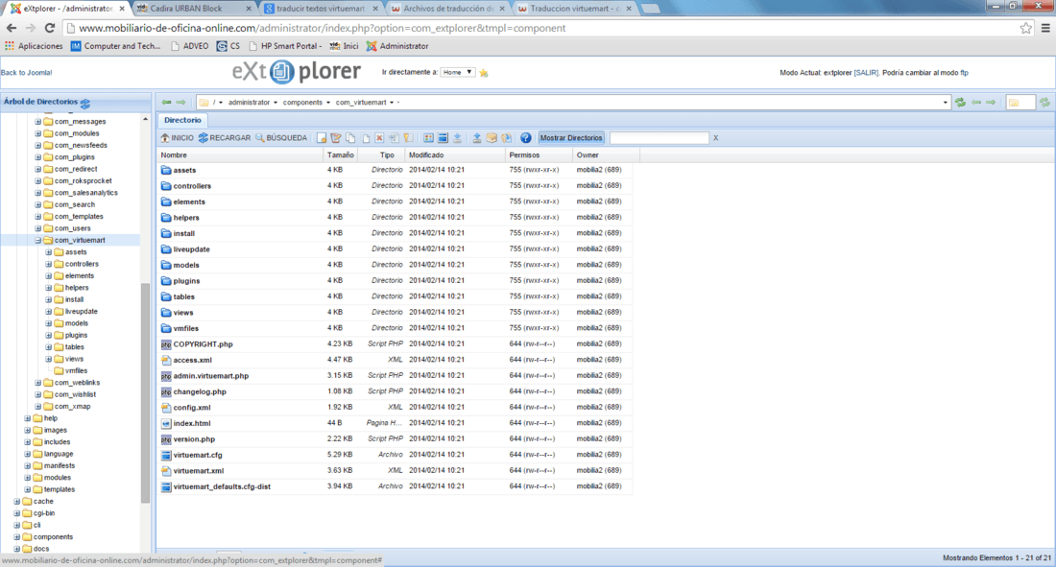Expand the liveupdate subfolder in tree

tap(49, 312)
